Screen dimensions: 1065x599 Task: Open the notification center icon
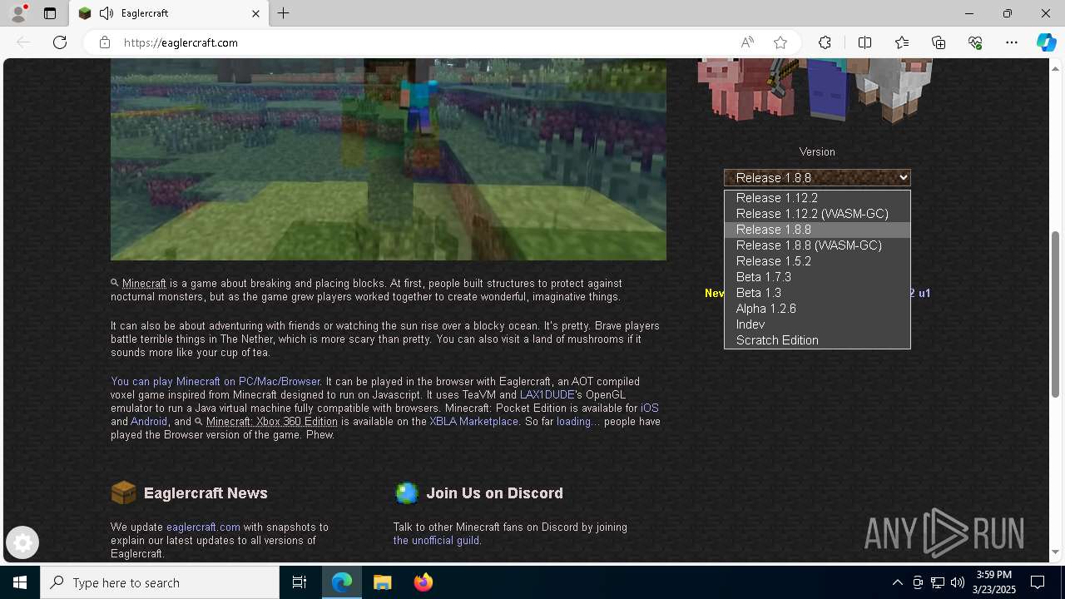pyautogui.click(x=1038, y=582)
